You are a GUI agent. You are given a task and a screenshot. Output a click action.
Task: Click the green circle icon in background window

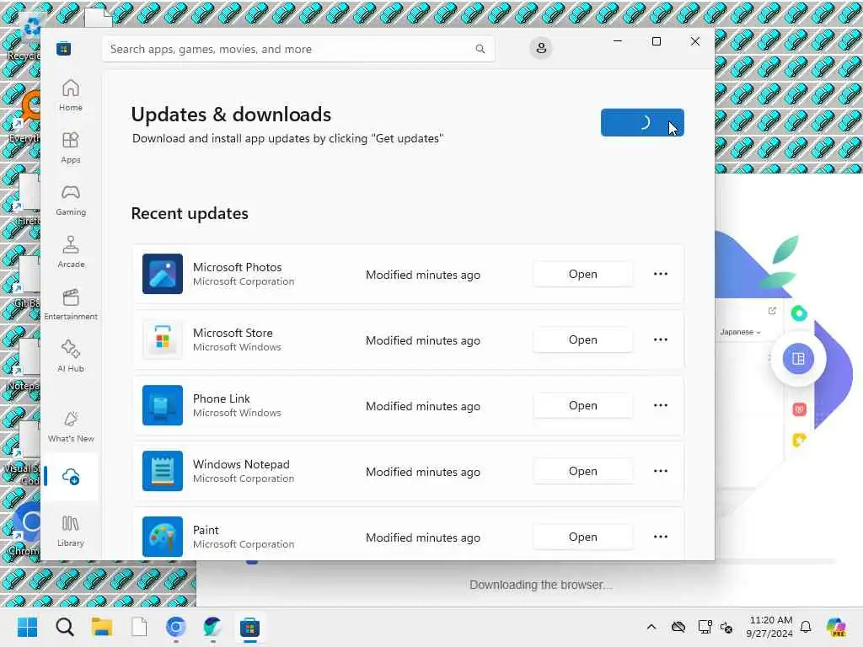[799, 313]
